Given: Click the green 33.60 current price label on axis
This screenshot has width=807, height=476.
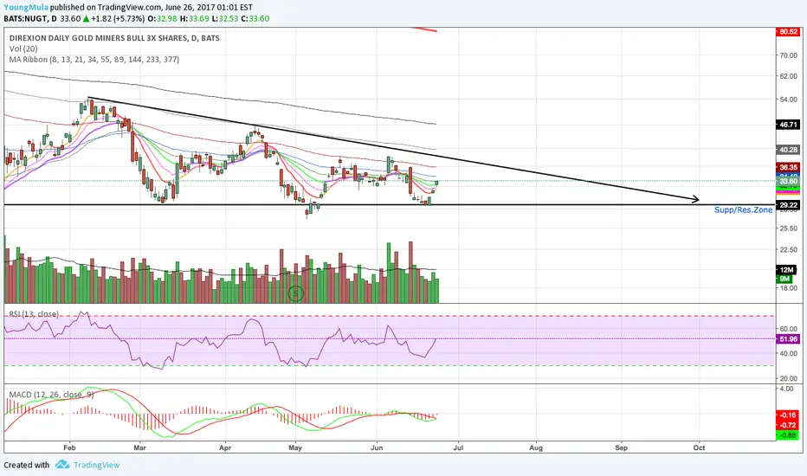Looking at the screenshot, I should (x=788, y=182).
